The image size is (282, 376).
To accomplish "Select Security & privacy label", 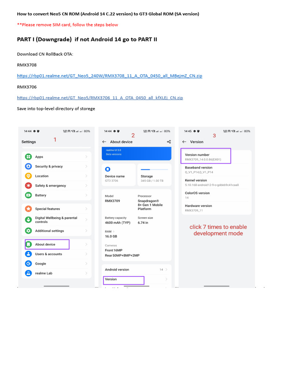I will click(49, 166).
